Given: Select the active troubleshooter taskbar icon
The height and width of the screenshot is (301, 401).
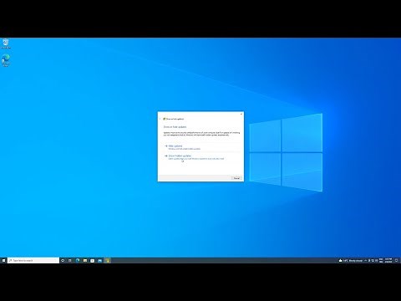Looking at the screenshot, I should (x=107, y=260).
